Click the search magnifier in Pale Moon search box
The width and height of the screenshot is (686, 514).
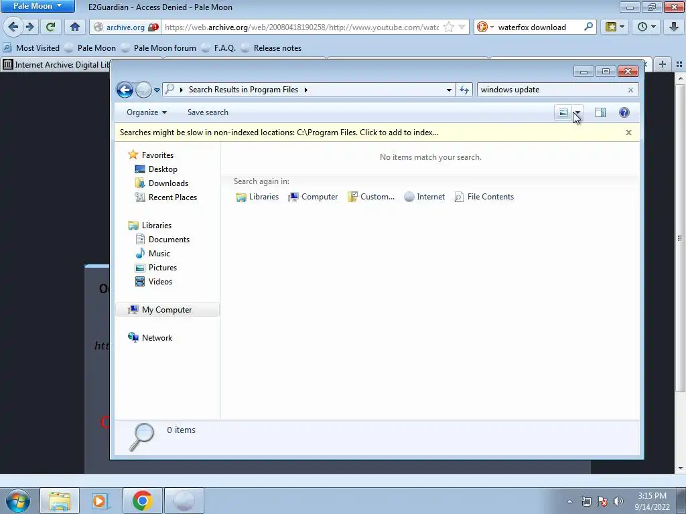click(x=588, y=27)
